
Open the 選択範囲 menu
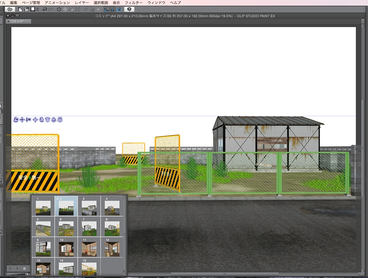101,3
